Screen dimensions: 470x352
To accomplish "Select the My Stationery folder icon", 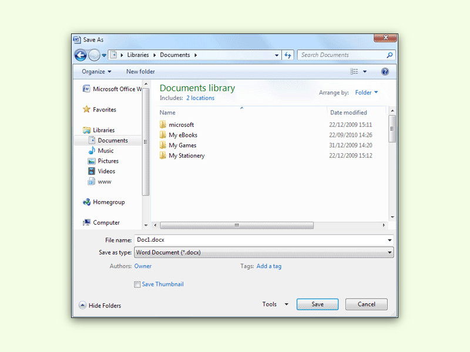I will (x=163, y=155).
